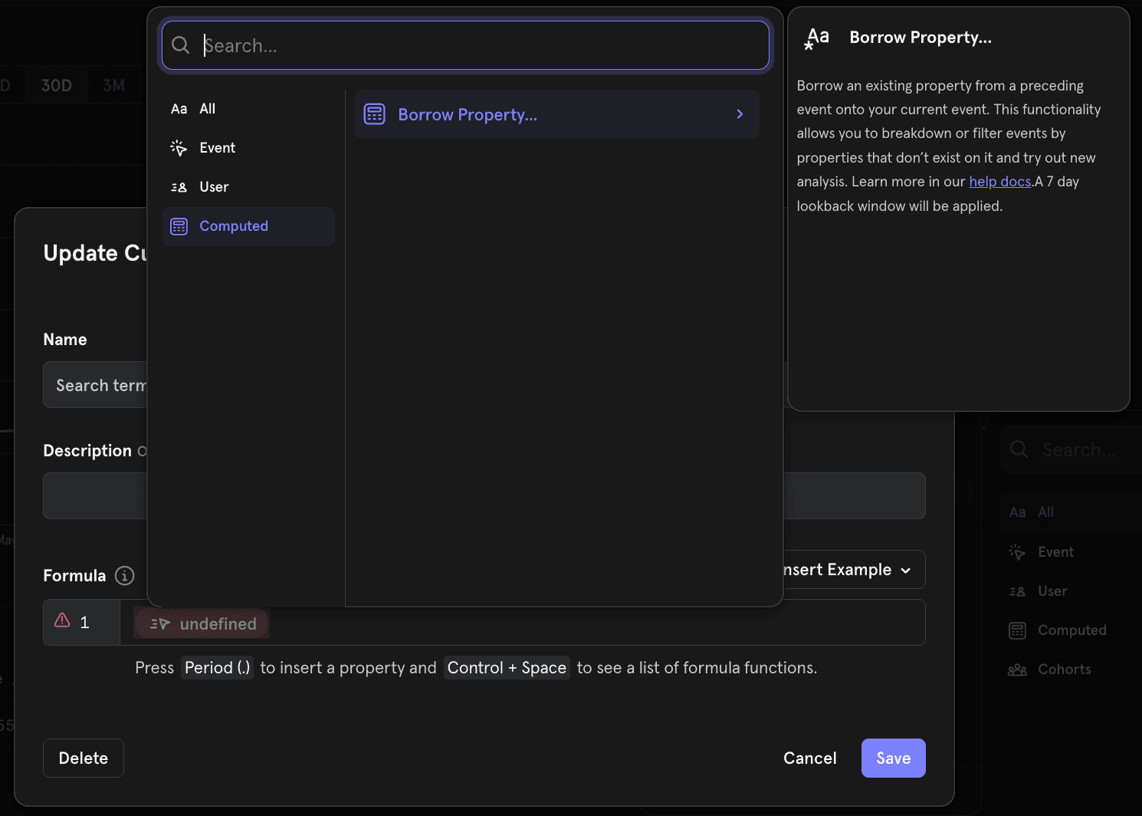1142x816 pixels.
Task: Select the All property category
Action: (207, 109)
